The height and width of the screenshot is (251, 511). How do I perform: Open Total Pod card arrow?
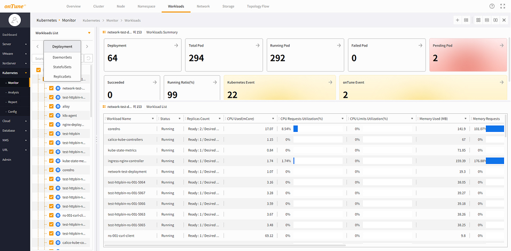[258, 45]
